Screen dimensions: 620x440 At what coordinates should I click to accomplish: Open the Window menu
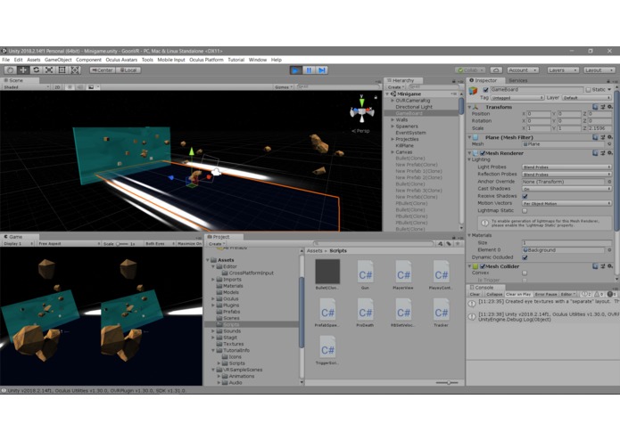tap(258, 60)
